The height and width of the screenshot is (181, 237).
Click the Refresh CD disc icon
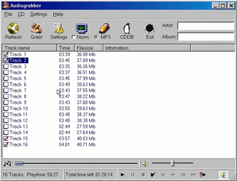tap(13, 28)
